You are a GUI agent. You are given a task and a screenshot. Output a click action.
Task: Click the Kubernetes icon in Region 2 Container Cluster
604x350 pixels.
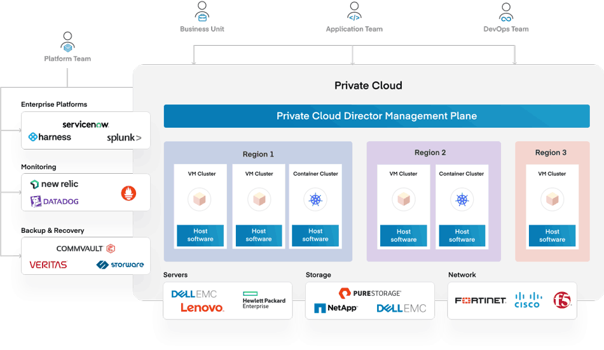coord(462,199)
